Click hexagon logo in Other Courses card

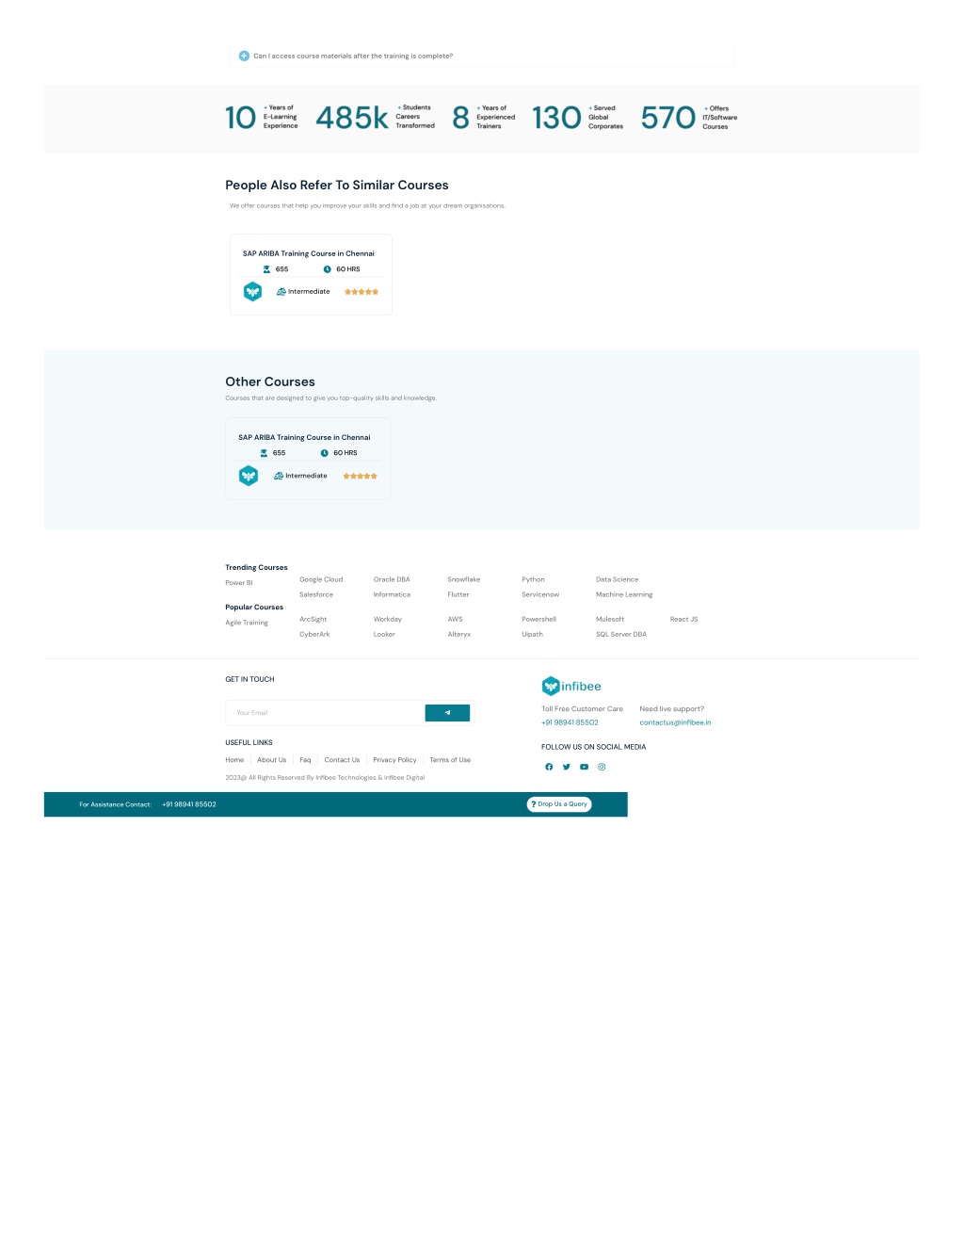pyautogui.click(x=249, y=476)
